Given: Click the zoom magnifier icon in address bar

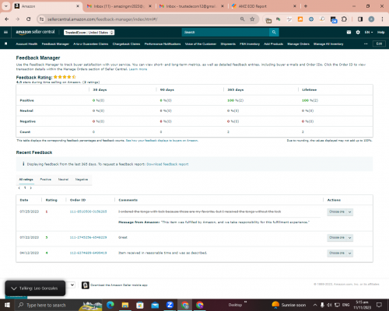Looking at the screenshot, I should click(x=242, y=19).
